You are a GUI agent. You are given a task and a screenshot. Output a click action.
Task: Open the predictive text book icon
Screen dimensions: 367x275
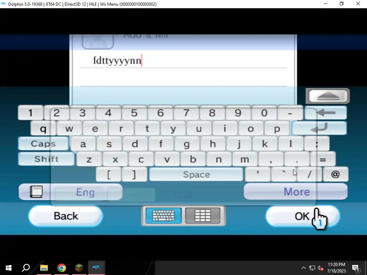(37, 192)
